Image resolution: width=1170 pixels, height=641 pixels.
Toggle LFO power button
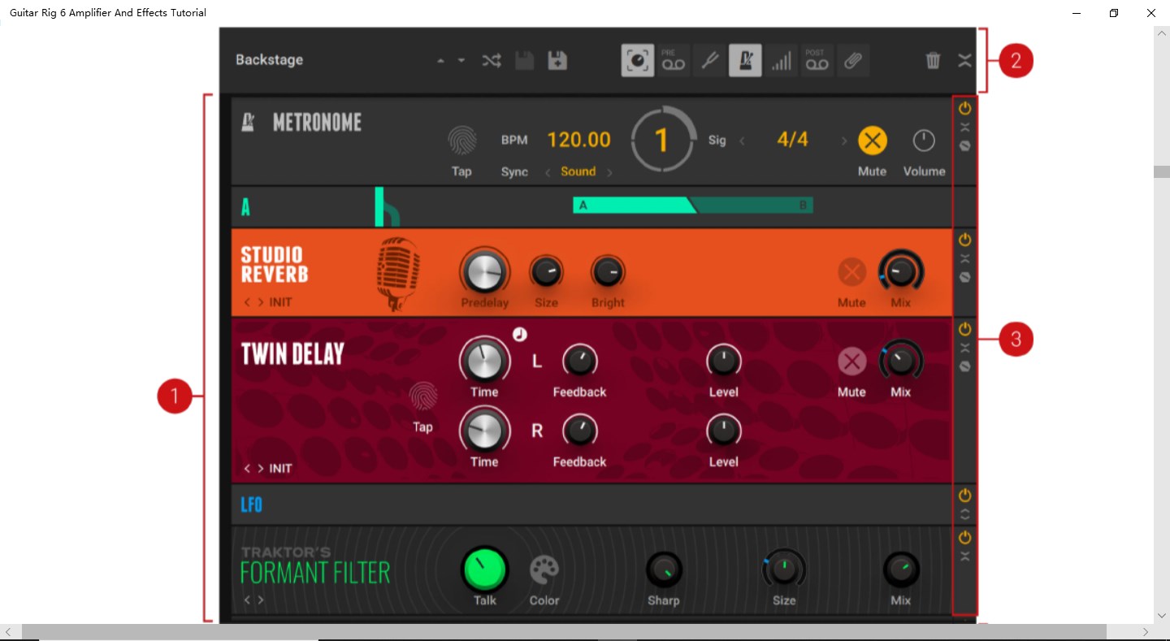click(964, 496)
